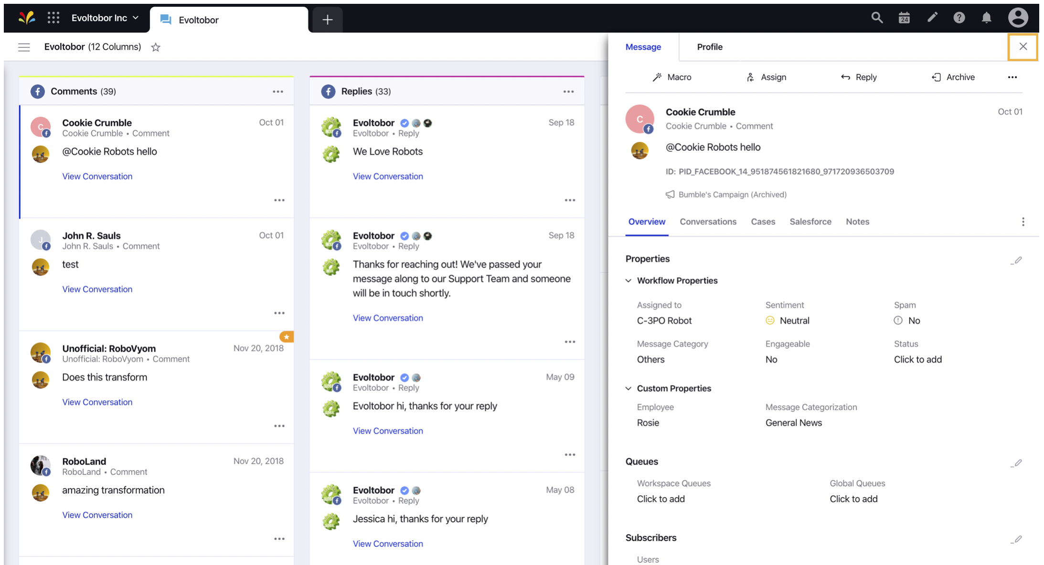
Task: Switch to the Profile tab
Action: click(710, 47)
